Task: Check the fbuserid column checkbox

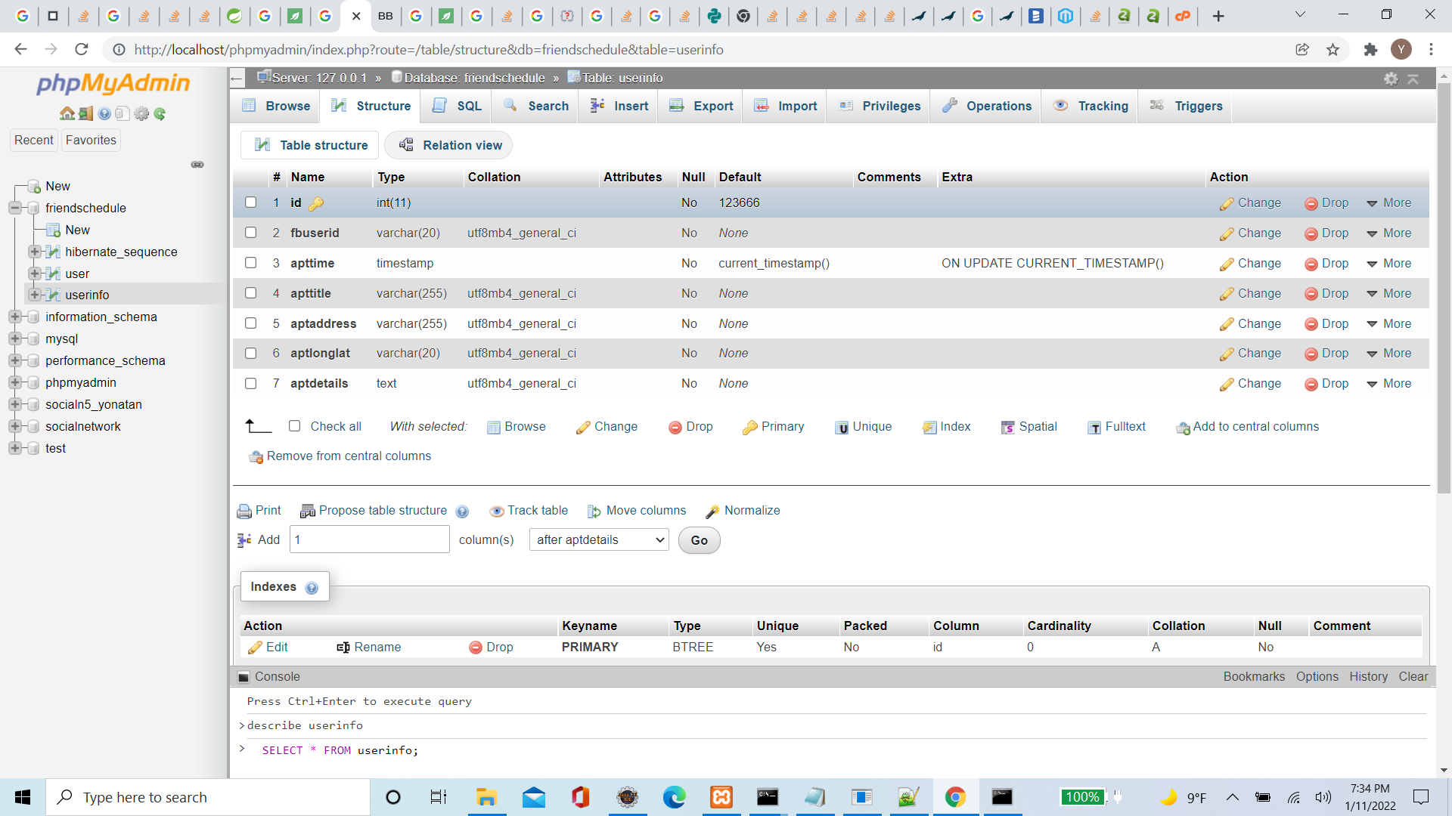Action: pyautogui.click(x=250, y=233)
